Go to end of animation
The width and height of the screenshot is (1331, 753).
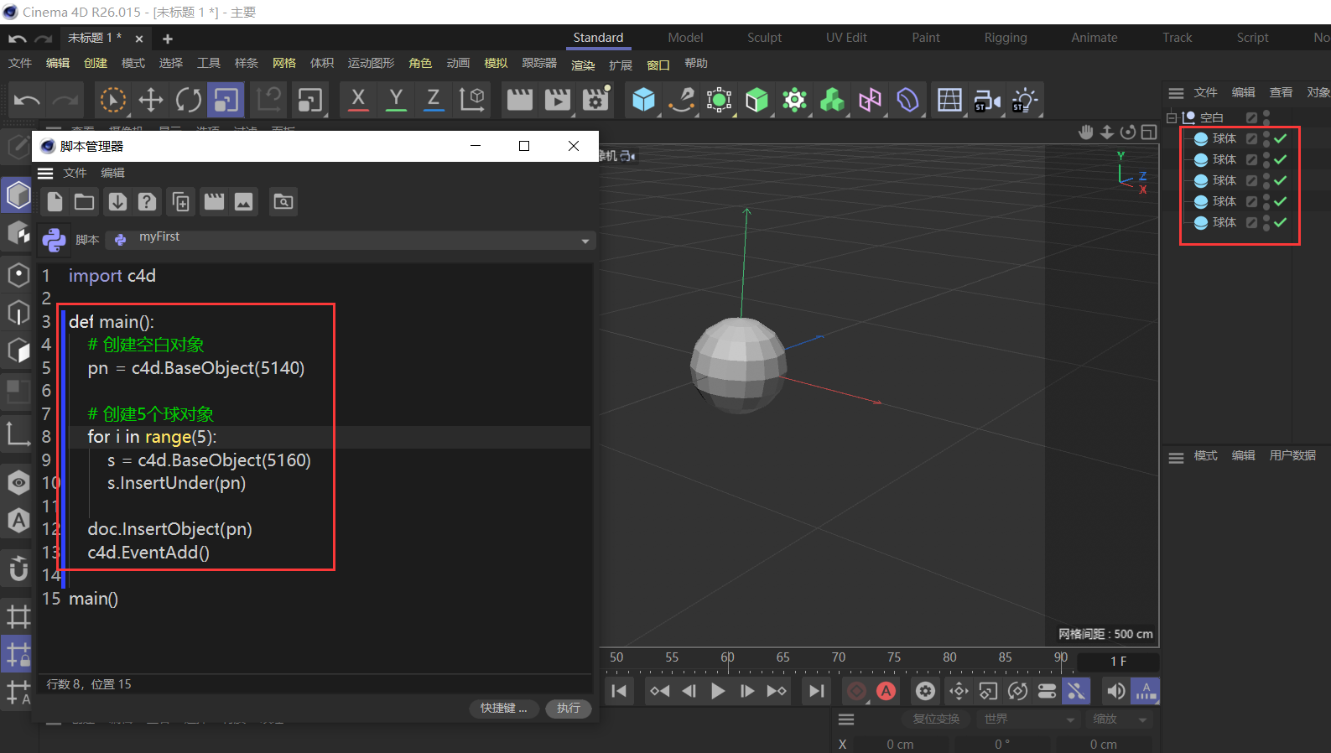pos(816,691)
